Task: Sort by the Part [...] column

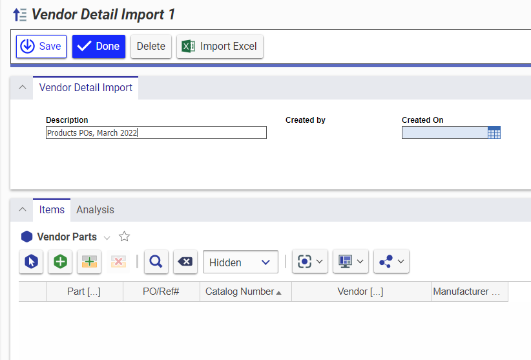Action: point(85,291)
